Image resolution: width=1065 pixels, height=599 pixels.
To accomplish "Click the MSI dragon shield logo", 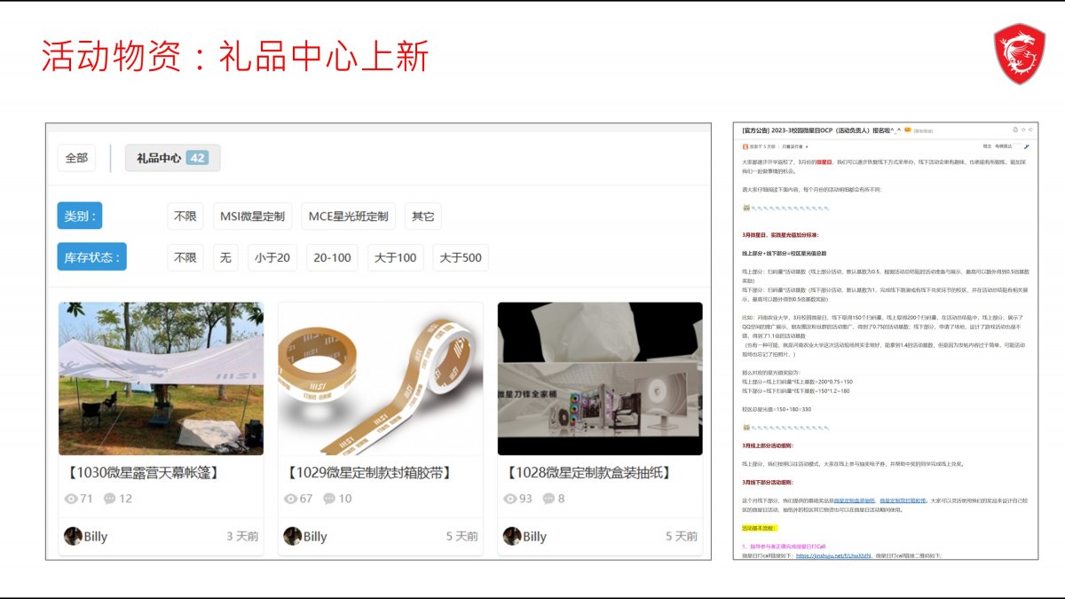I will point(1019,54).
